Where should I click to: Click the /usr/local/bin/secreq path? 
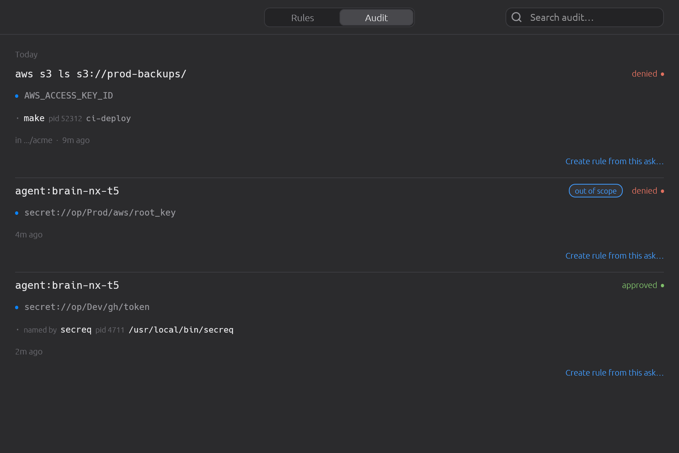point(181,330)
